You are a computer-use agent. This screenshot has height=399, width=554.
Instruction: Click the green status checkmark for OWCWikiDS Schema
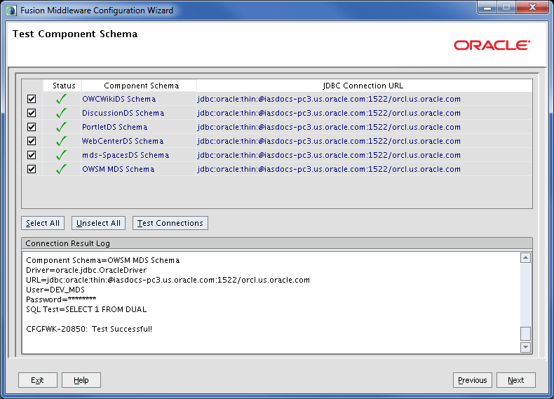tap(62, 99)
